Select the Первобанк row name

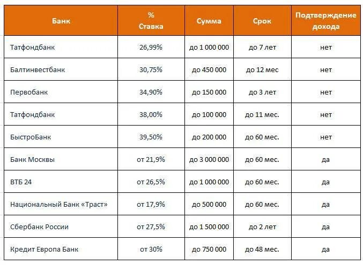pos(29,92)
